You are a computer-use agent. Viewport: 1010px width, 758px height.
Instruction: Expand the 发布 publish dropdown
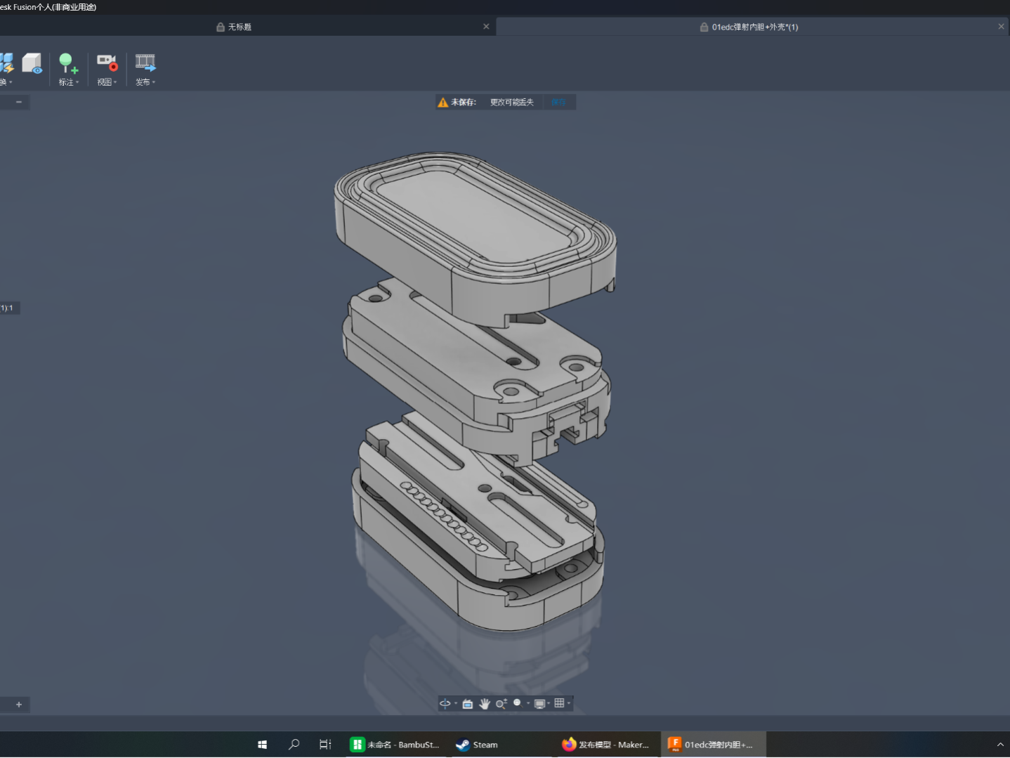(145, 82)
